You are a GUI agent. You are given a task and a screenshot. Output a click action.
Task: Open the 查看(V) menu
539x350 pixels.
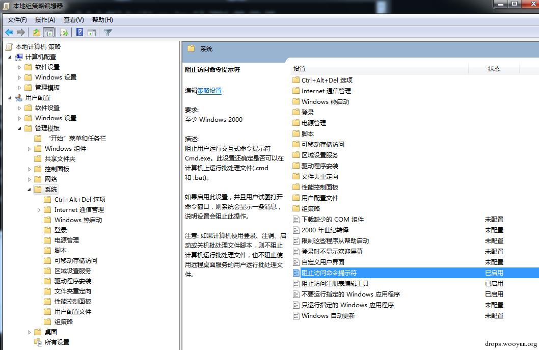pos(73,19)
